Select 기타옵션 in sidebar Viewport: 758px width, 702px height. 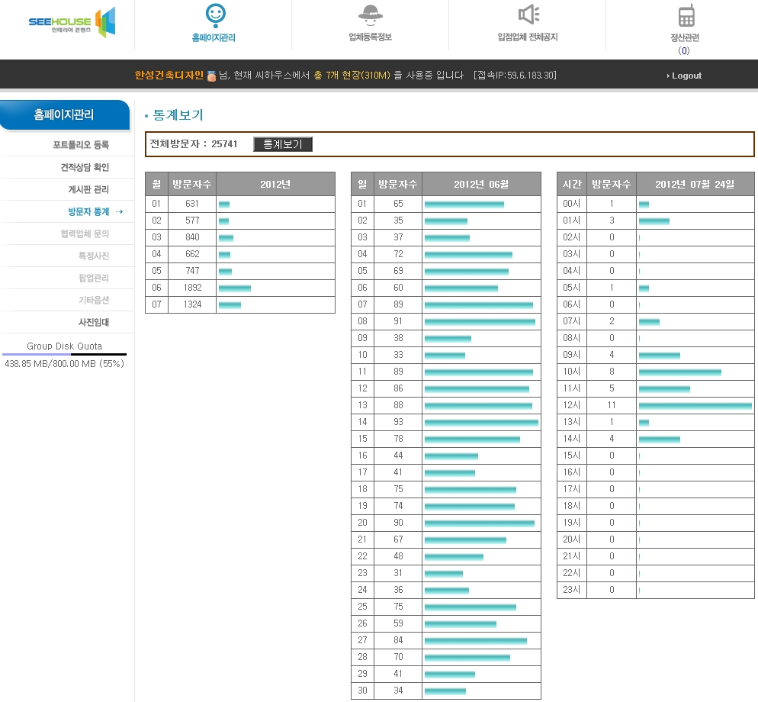pos(93,300)
